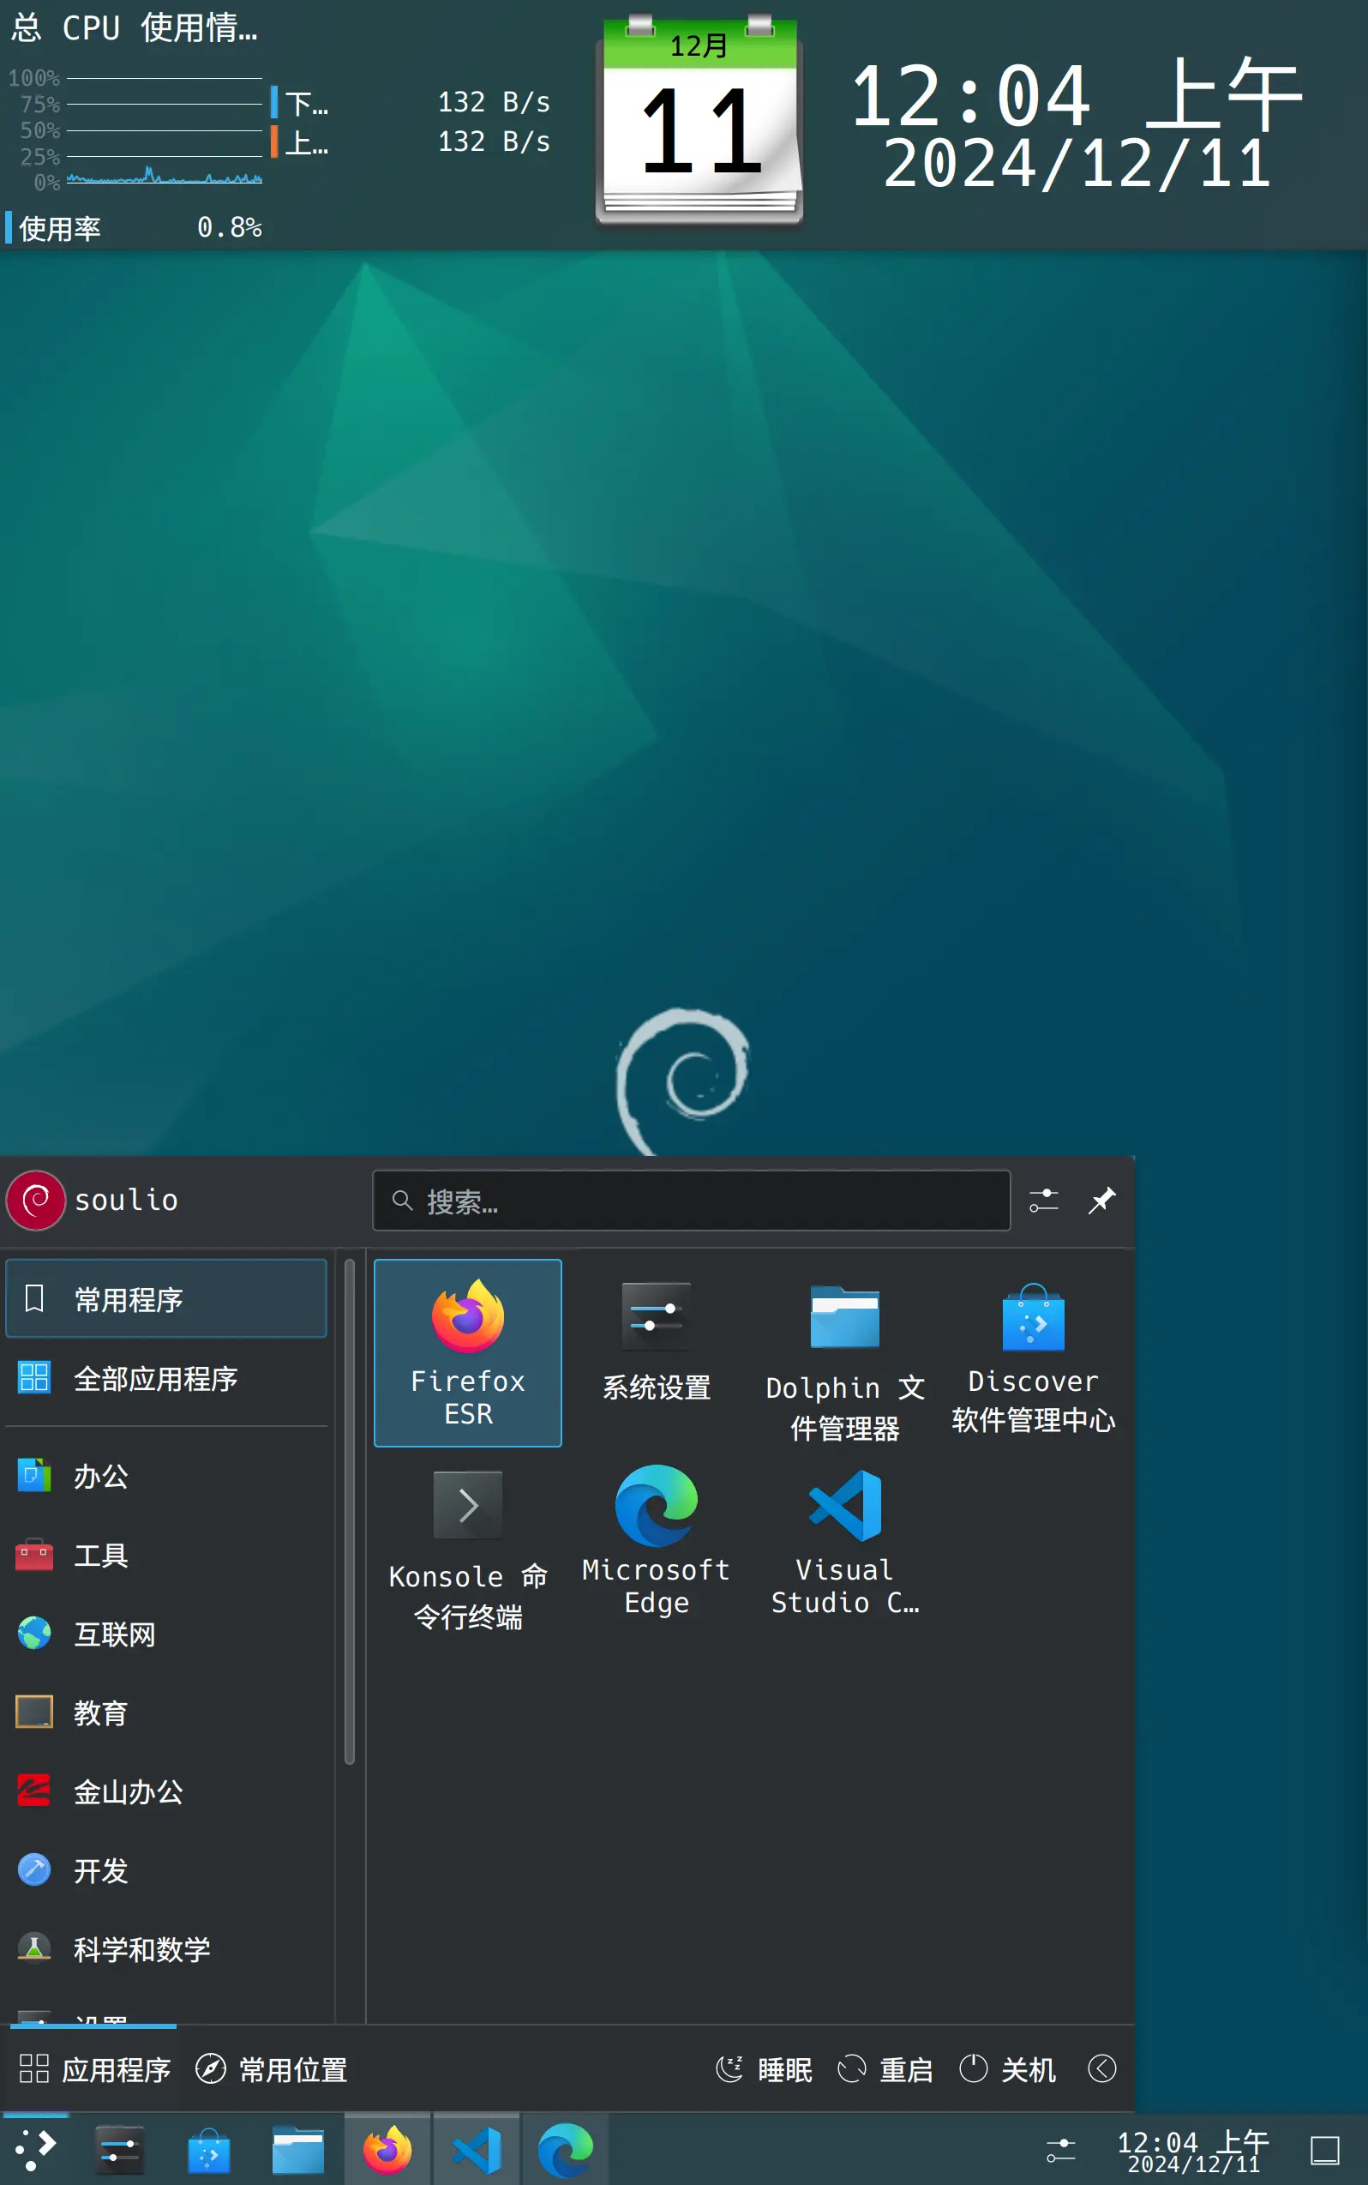The image size is (1368, 2185).
Task: Launch Konsole terminal from the grid
Action: pos(467,1546)
